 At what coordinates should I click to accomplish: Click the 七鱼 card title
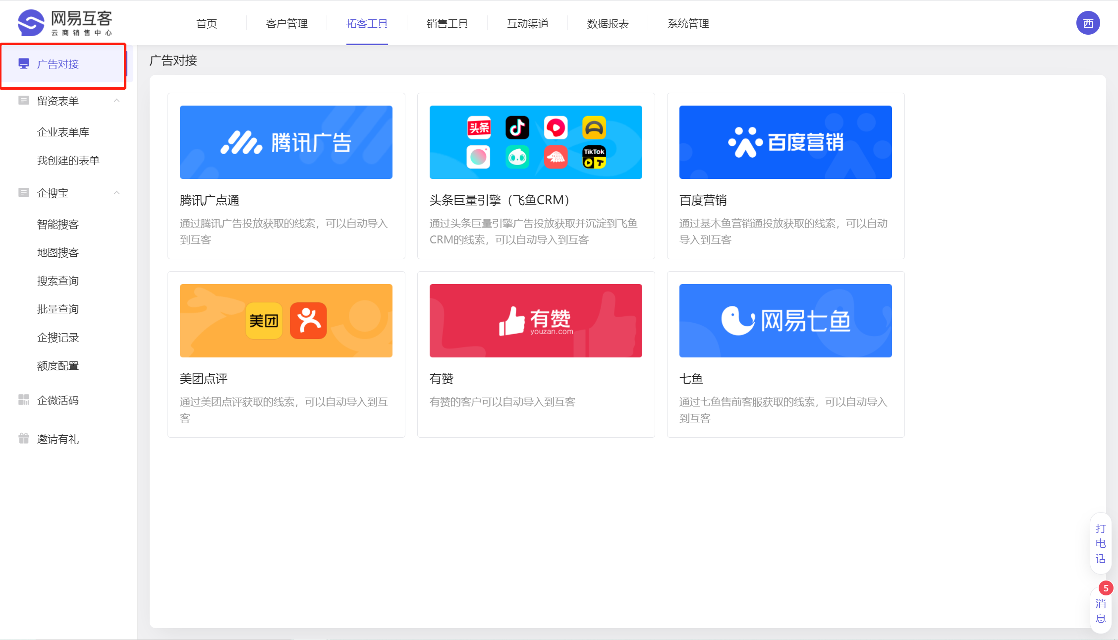[691, 379]
